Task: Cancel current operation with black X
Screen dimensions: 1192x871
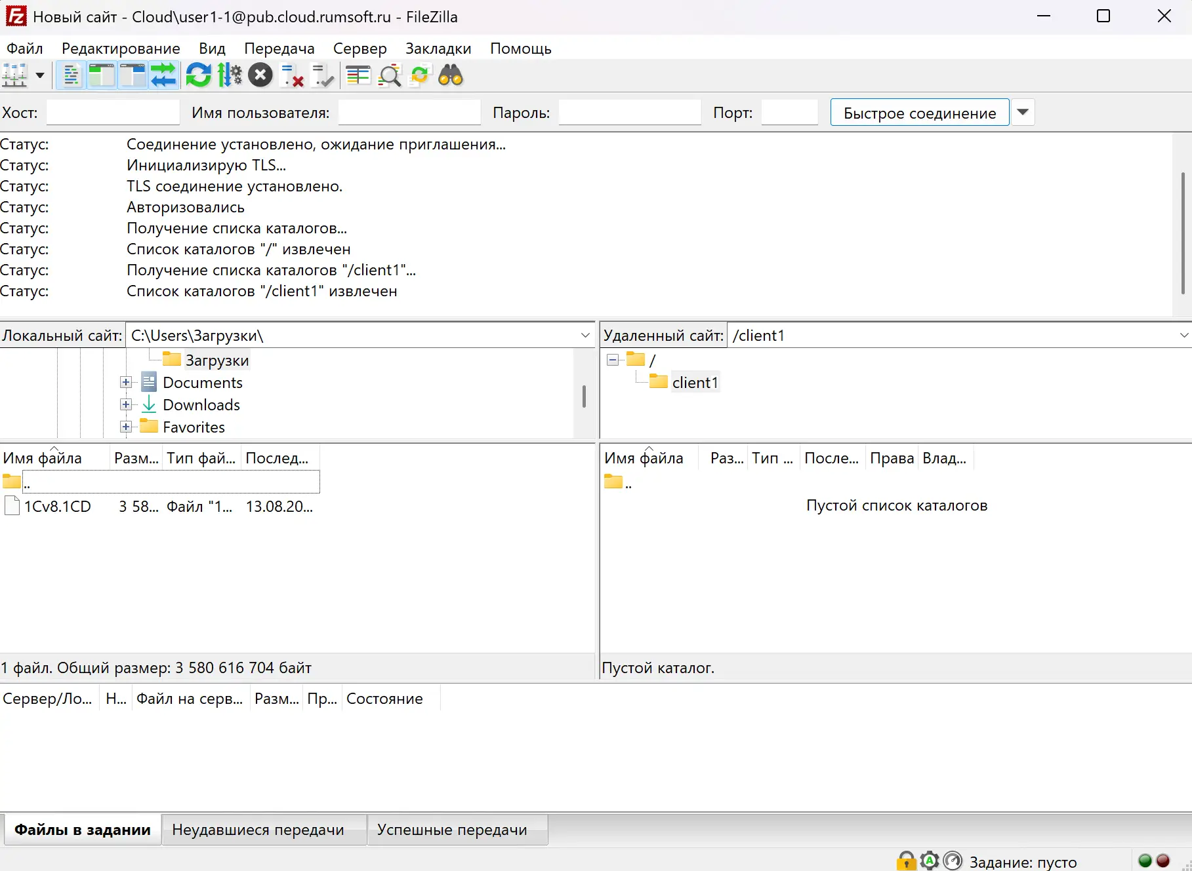Action: coord(260,75)
